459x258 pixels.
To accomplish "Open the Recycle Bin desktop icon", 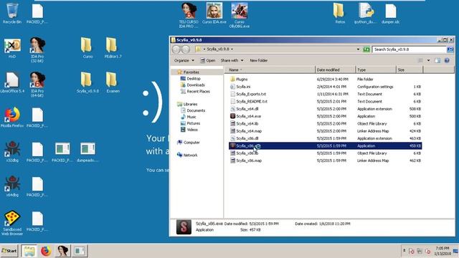I will pyautogui.click(x=12, y=14).
